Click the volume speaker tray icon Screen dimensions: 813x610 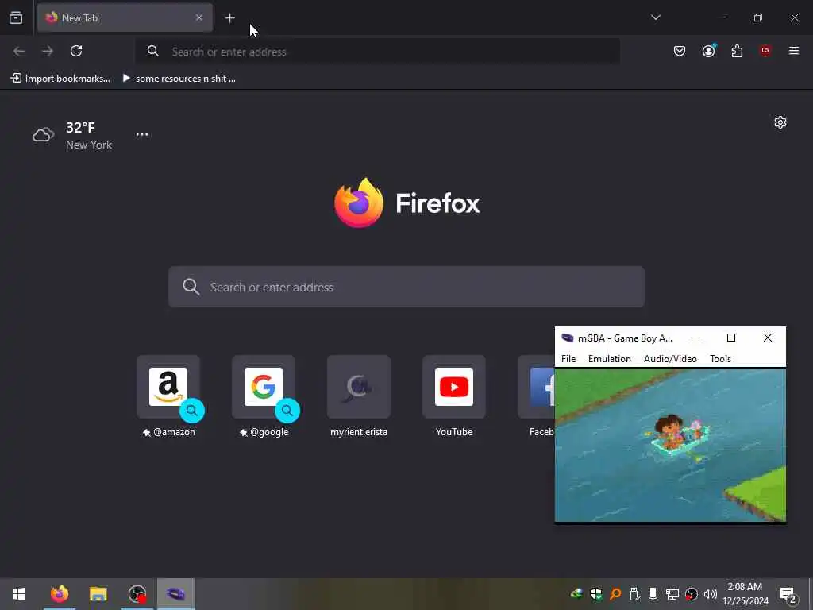[x=711, y=594]
